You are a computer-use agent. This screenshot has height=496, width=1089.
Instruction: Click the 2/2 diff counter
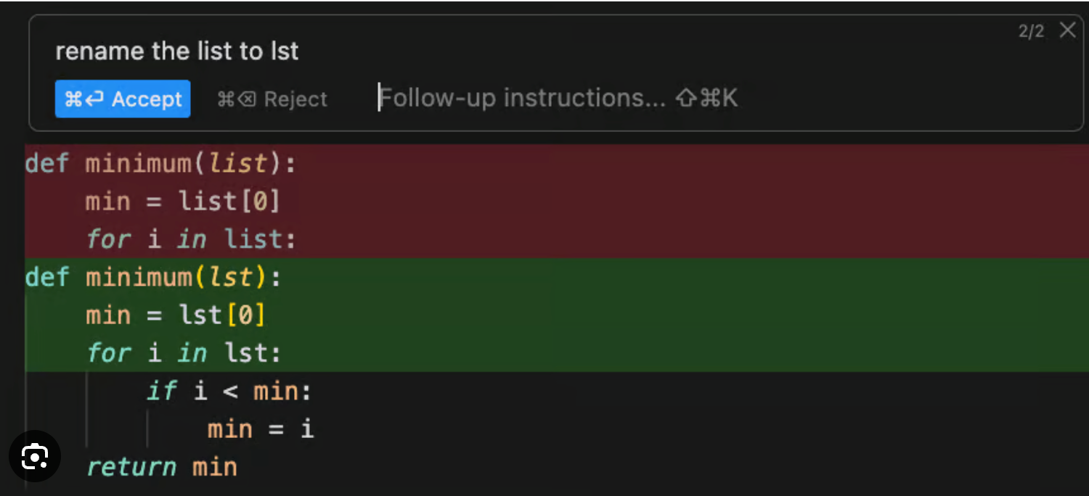[1031, 31]
